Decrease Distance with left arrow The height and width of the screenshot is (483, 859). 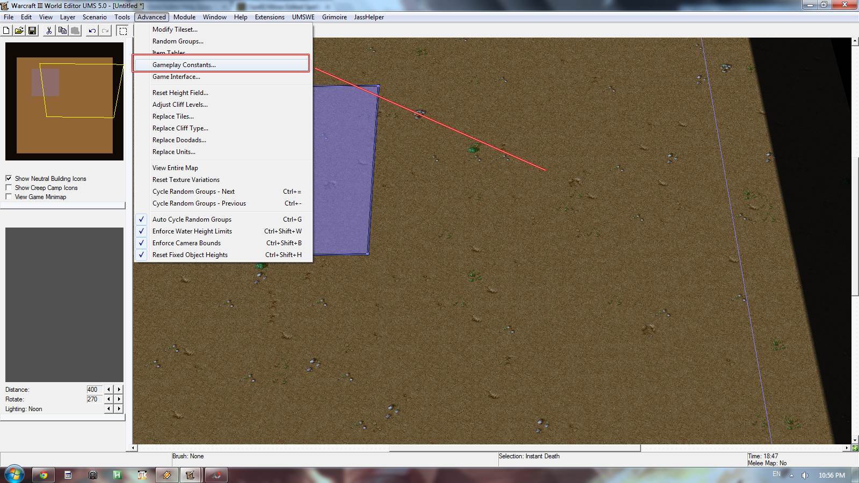[109, 390]
